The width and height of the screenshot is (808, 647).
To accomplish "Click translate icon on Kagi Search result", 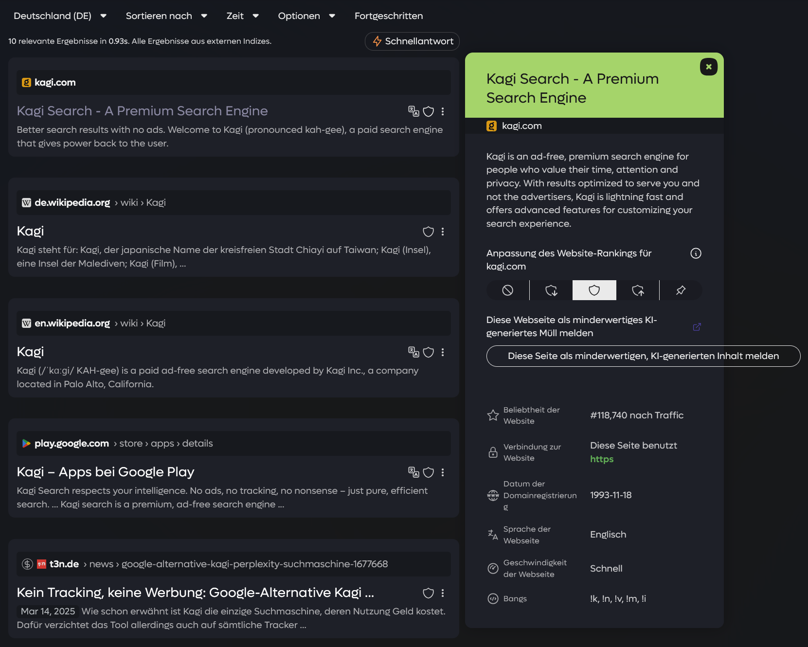I will pyautogui.click(x=413, y=111).
